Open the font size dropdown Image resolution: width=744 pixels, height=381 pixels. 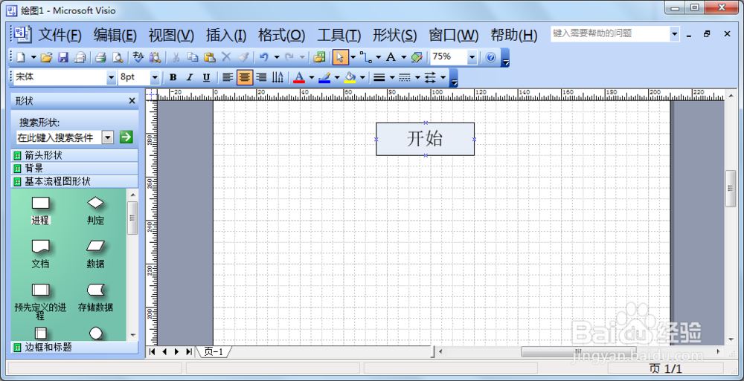click(x=155, y=77)
